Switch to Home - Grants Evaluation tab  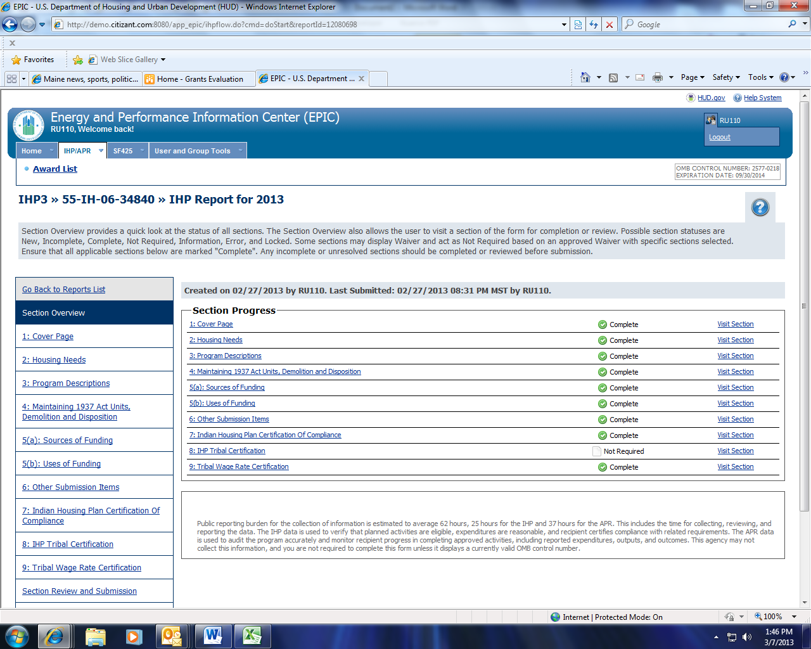coord(198,79)
